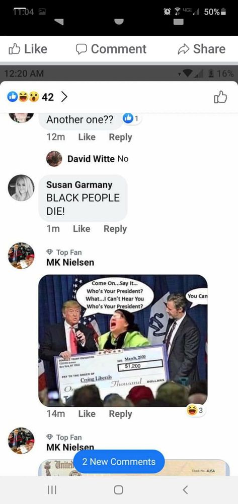The width and height of the screenshot is (238, 504).
Task: Tap the thumbs-up icon beside reaction count
Action: (x=221, y=97)
